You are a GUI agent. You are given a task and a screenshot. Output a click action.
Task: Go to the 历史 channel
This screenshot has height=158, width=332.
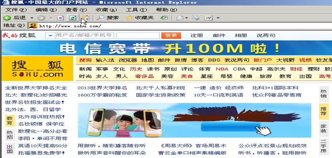[136, 69]
